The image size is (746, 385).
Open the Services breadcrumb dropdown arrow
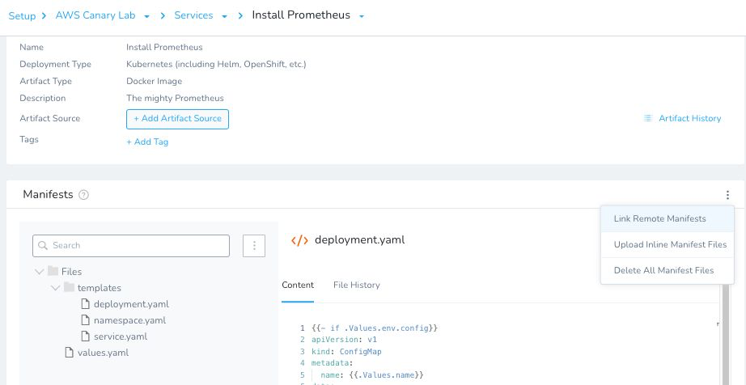[224, 16]
